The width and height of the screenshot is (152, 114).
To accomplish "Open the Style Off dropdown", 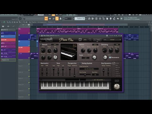I will (x=85, y=58).
